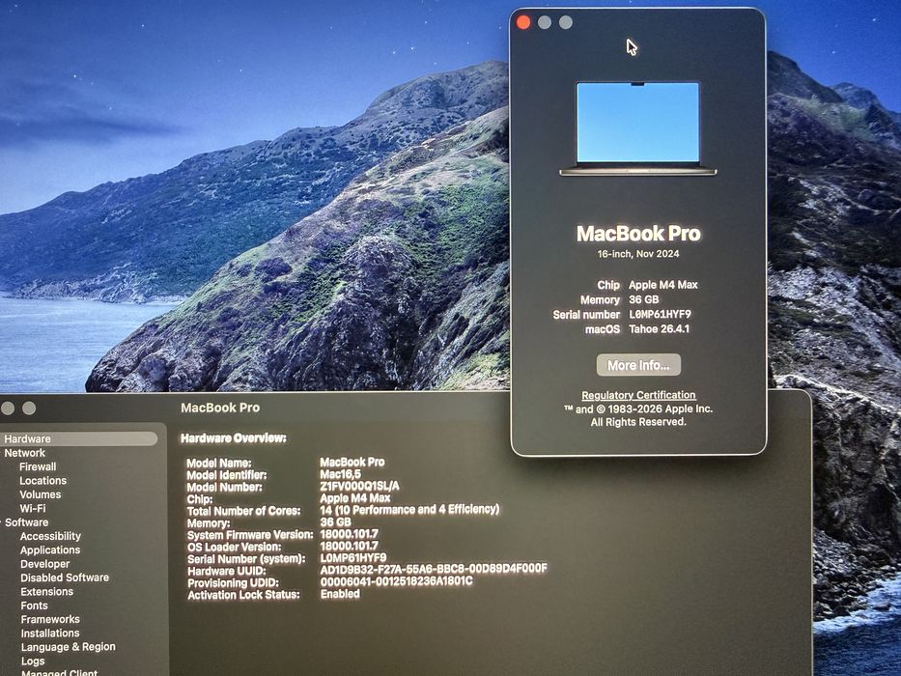This screenshot has width=901, height=676.
Task: Select Software in System Information sidebar
Action: pos(26,522)
